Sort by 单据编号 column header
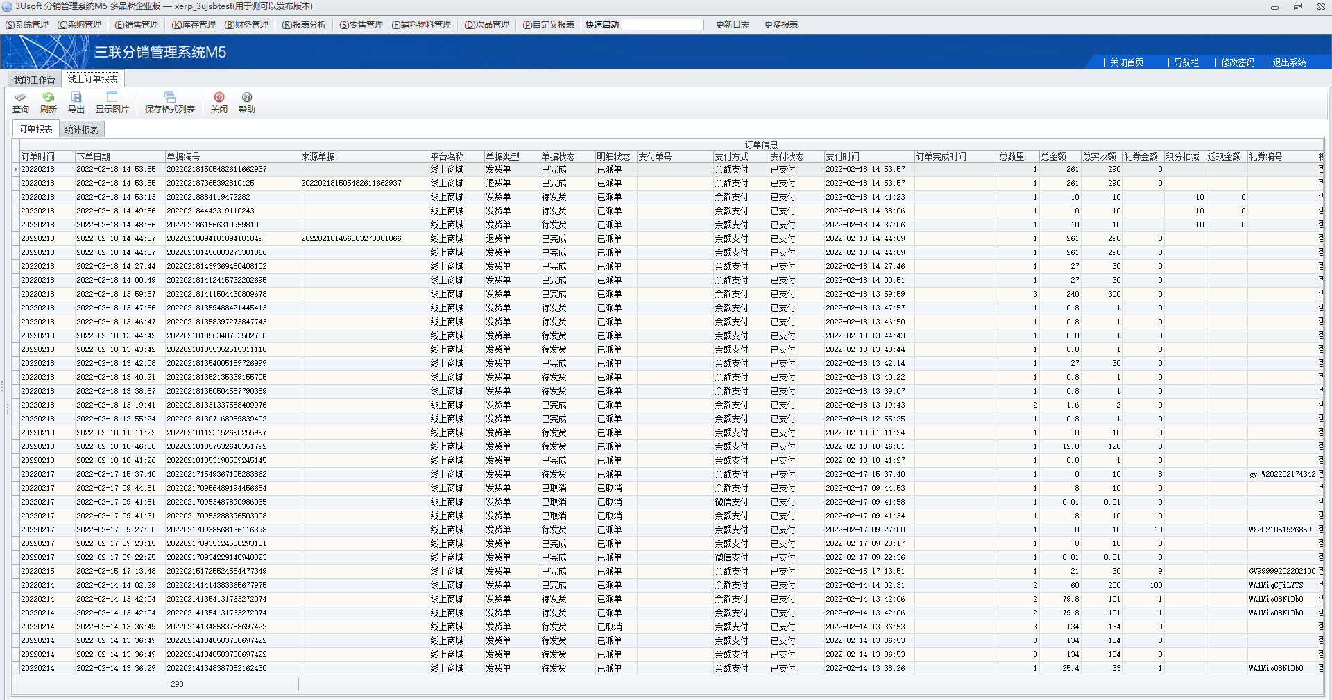This screenshot has height=700, width=1332. tap(232, 157)
